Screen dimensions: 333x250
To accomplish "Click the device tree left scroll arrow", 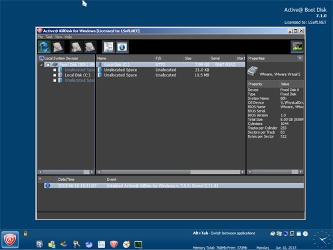I will (x=40, y=172).
